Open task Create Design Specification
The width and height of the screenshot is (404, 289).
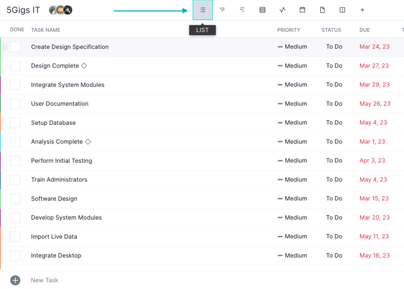(x=70, y=47)
